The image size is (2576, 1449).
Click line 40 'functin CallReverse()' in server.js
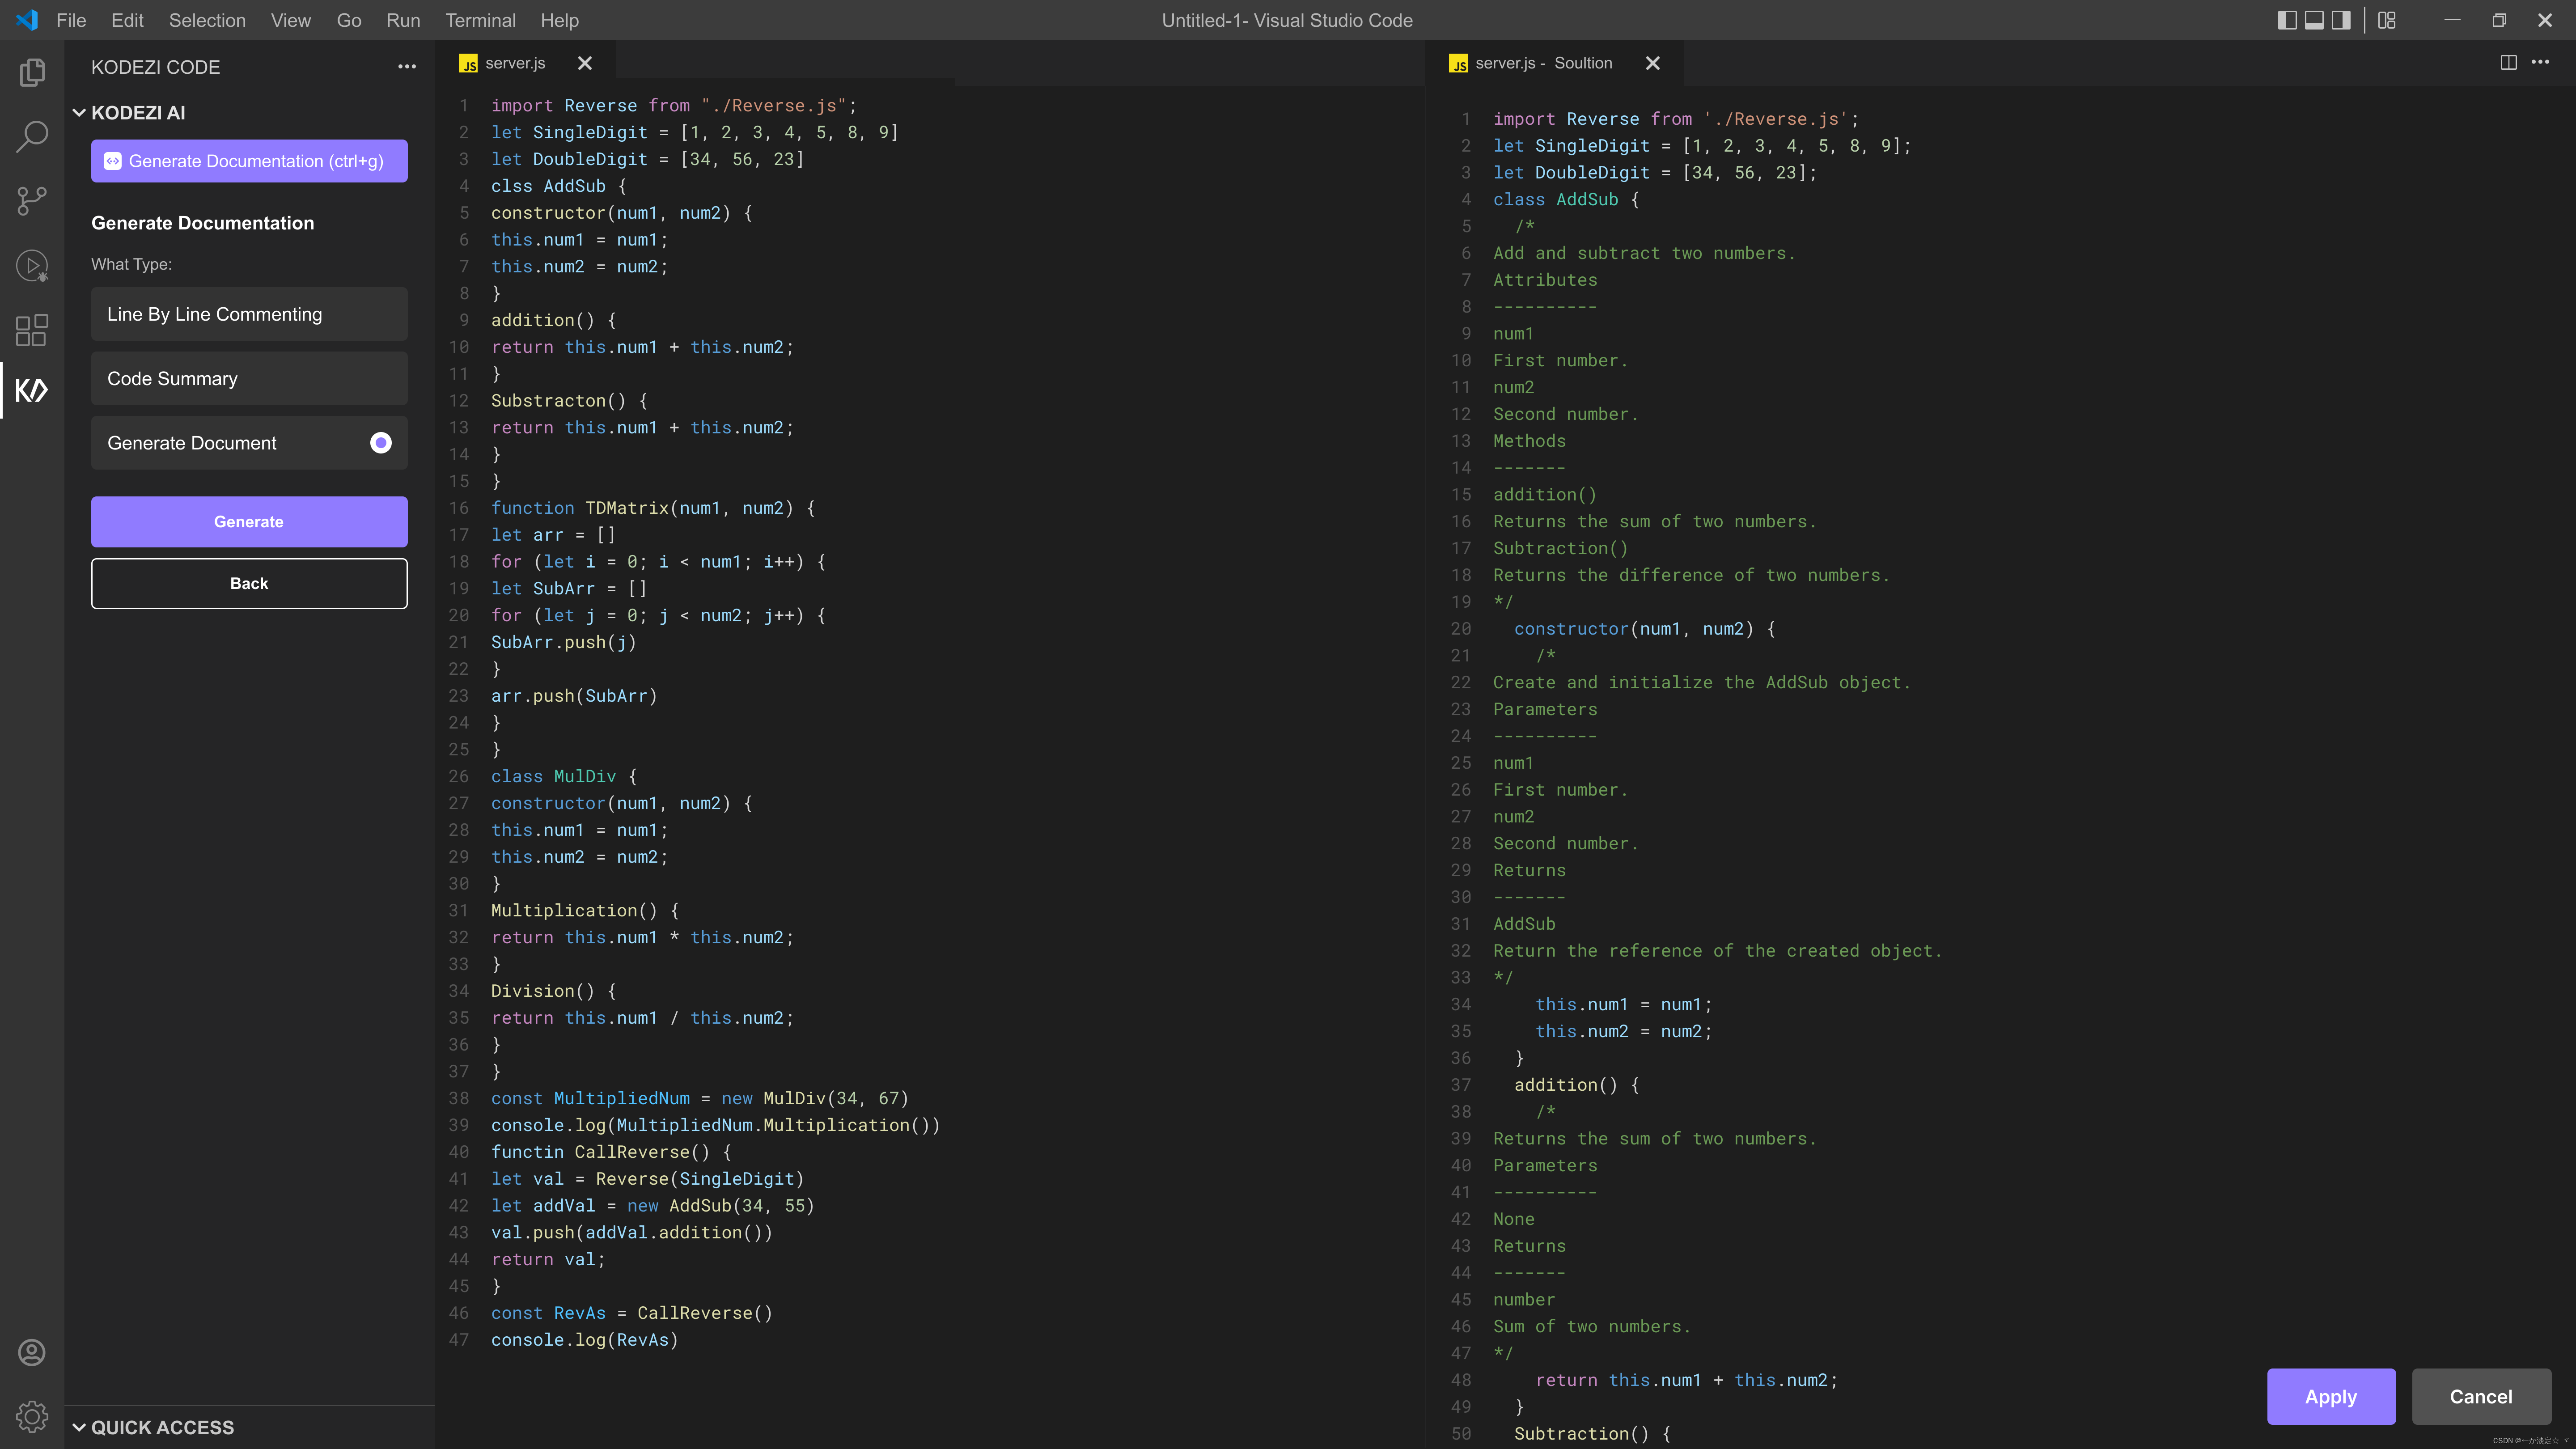pos(611,1152)
